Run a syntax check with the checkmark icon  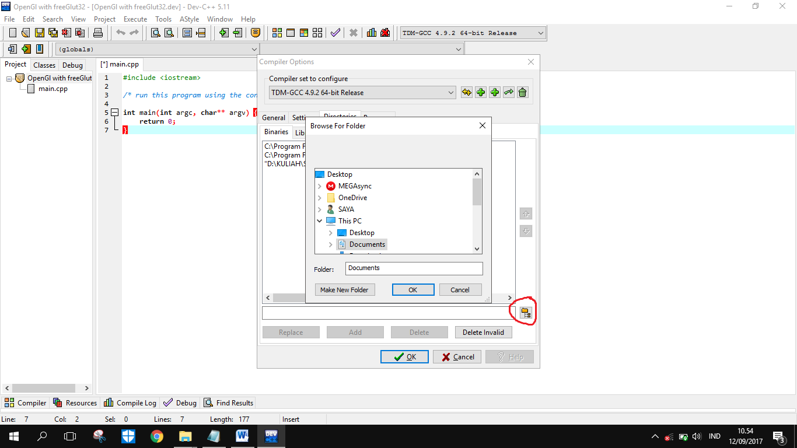point(334,33)
